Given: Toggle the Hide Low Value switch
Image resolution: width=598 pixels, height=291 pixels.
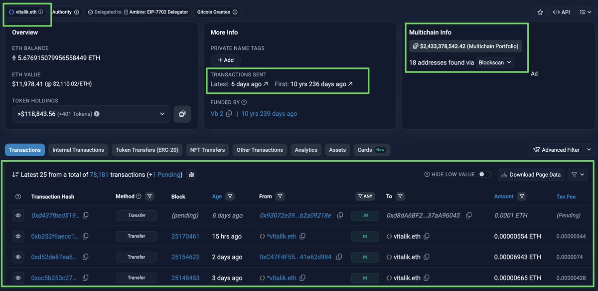Looking at the screenshot, I should click(x=484, y=174).
